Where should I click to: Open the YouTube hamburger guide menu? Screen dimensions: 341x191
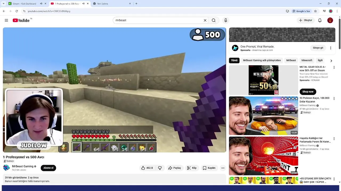[x=6, y=20]
